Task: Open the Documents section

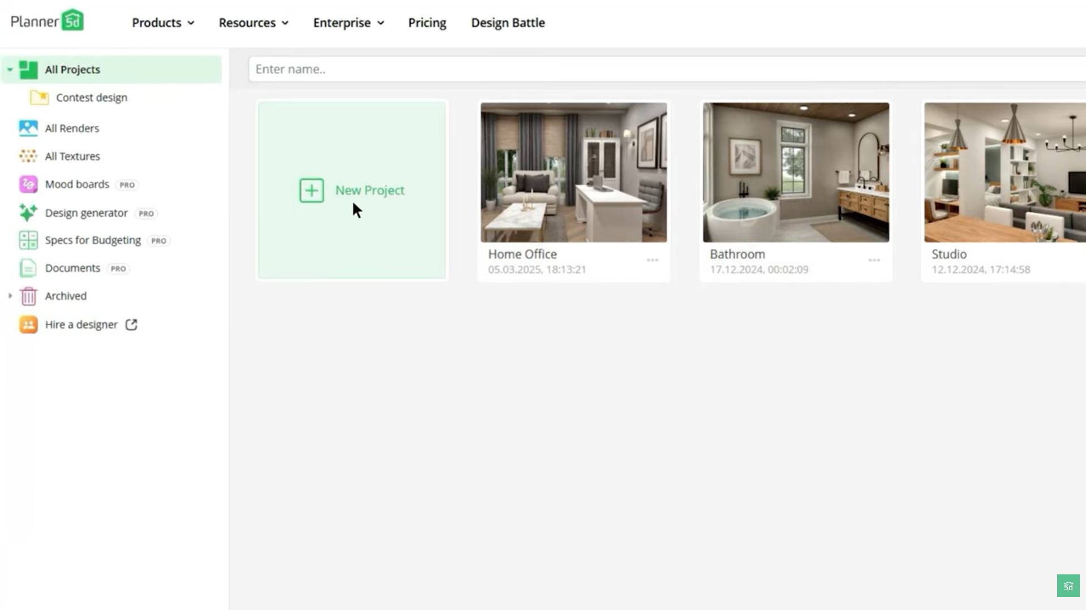Action: tap(72, 268)
